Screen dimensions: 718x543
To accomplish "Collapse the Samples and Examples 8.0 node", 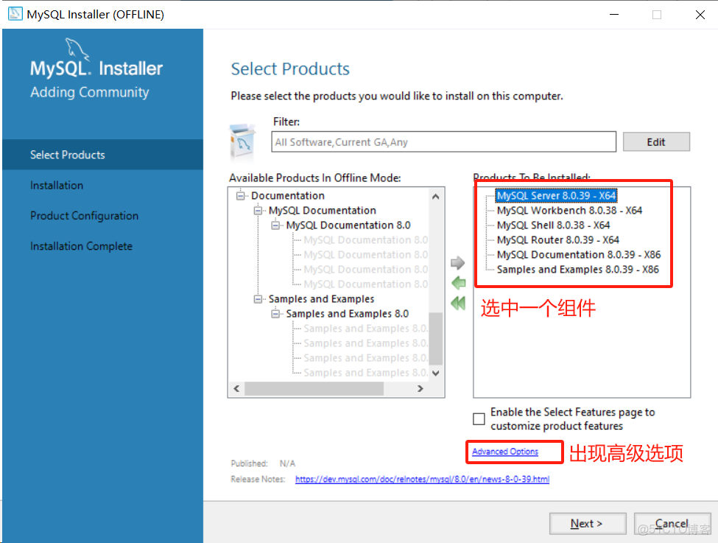I will [275, 313].
